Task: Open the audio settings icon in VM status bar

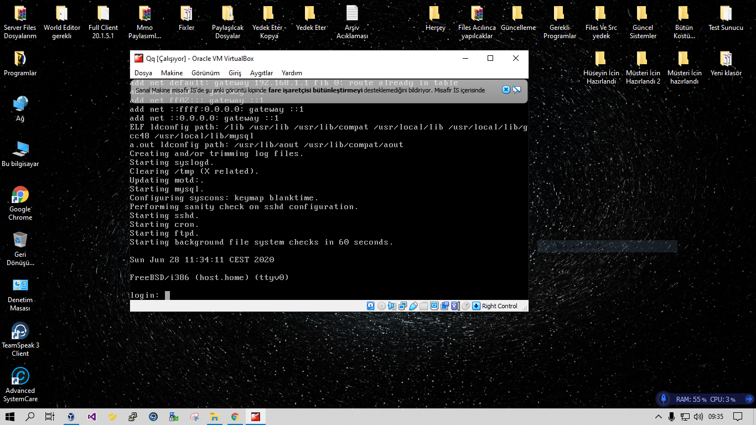Action: pos(392,305)
